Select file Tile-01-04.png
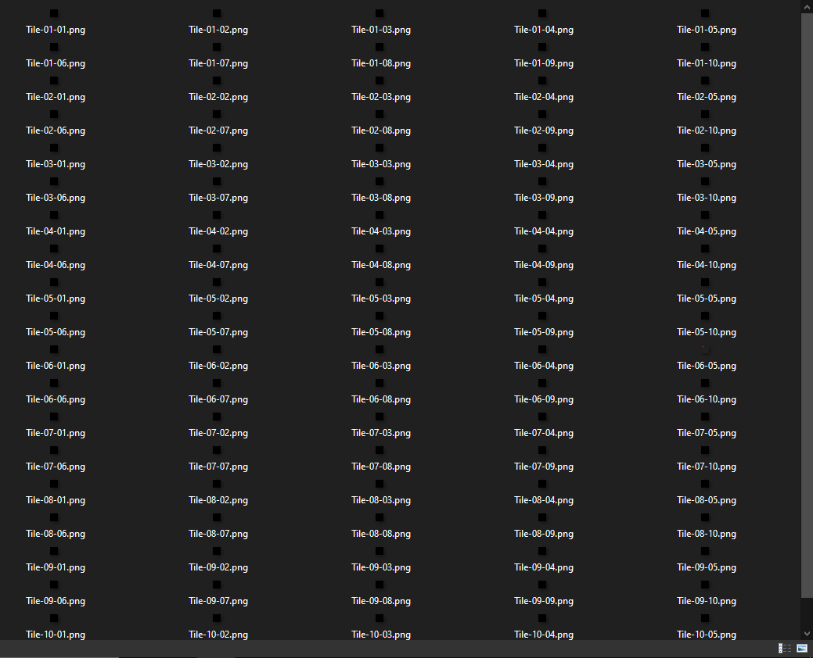The image size is (813, 658). (544, 30)
